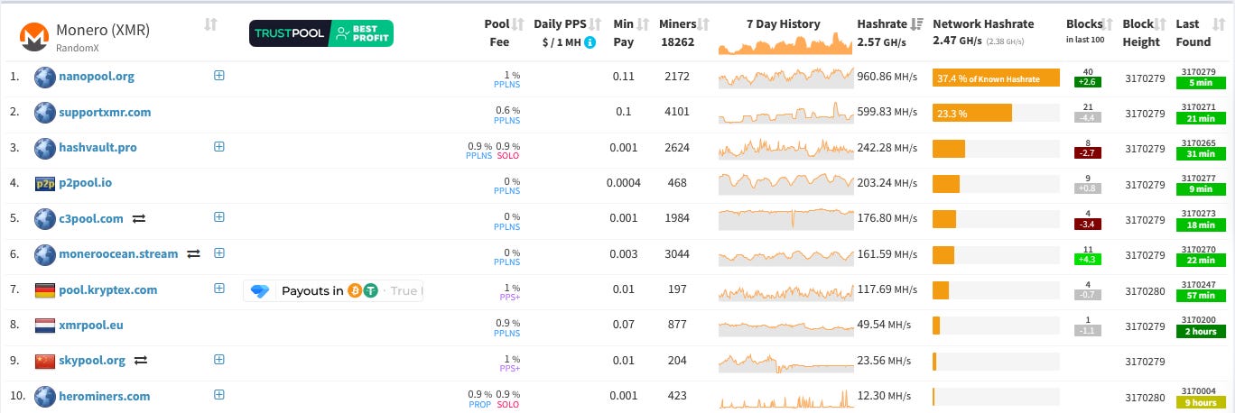Click the 9 hours last found badge
Viewport: 1235px width, 413px height.
coord(1200,402)
